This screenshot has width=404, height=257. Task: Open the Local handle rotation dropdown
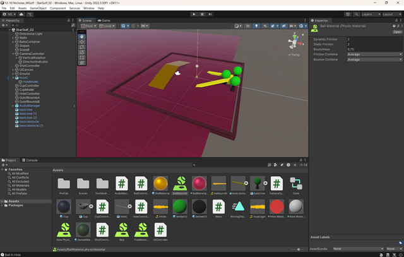107,26
